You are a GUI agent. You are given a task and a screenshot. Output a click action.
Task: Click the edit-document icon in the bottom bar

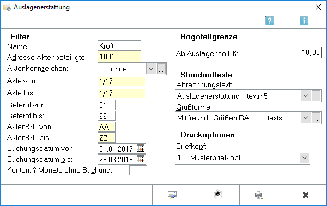[x=172, y=195]
